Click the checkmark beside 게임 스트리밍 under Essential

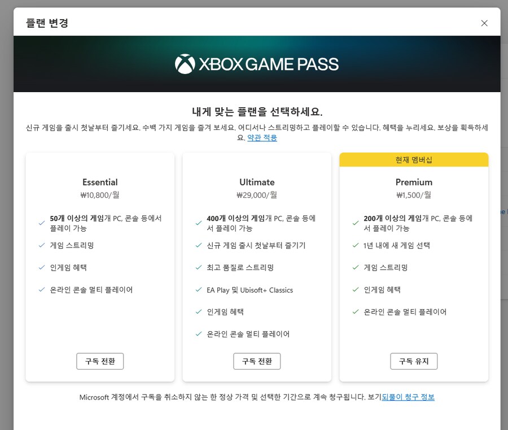[40, 245]
